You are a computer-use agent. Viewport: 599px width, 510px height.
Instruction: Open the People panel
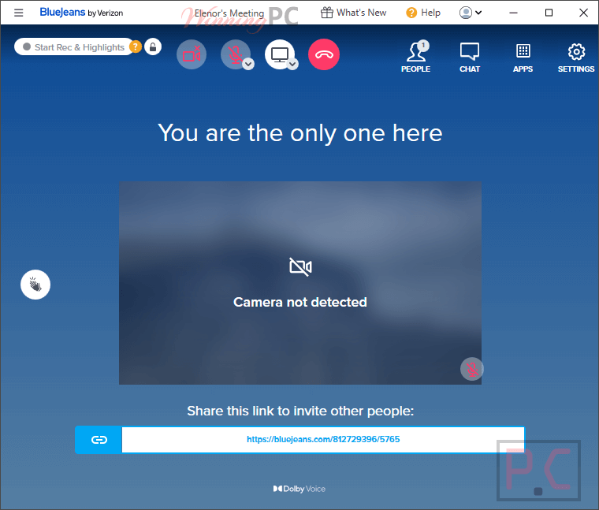(x=415, y=57)
